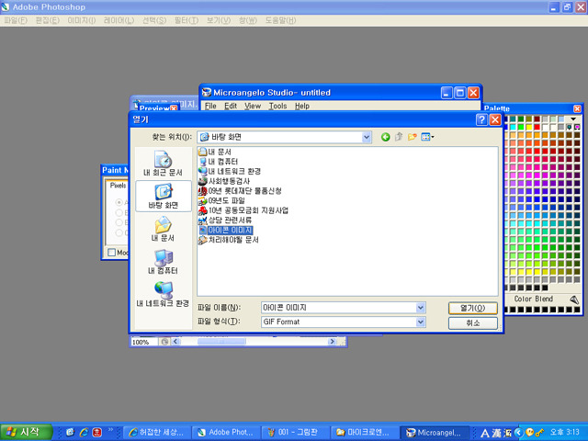
Task: Click the scroll left arrow beside 100%
Action: [x=175, y=342]
